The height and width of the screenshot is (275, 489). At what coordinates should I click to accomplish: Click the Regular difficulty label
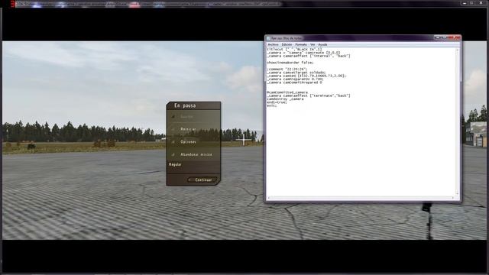pos(175,164)
